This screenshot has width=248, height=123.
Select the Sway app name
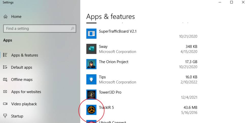click(x=103, y=47)
